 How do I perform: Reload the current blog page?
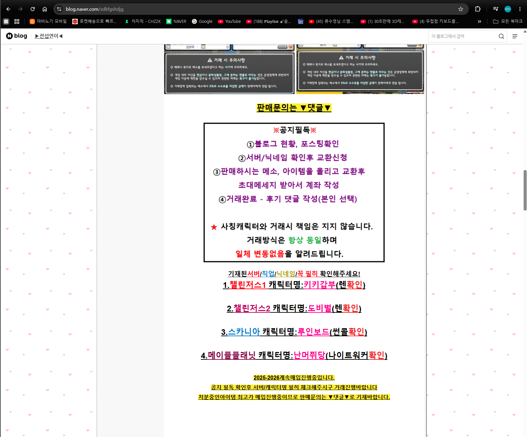[x=33, y=9]
